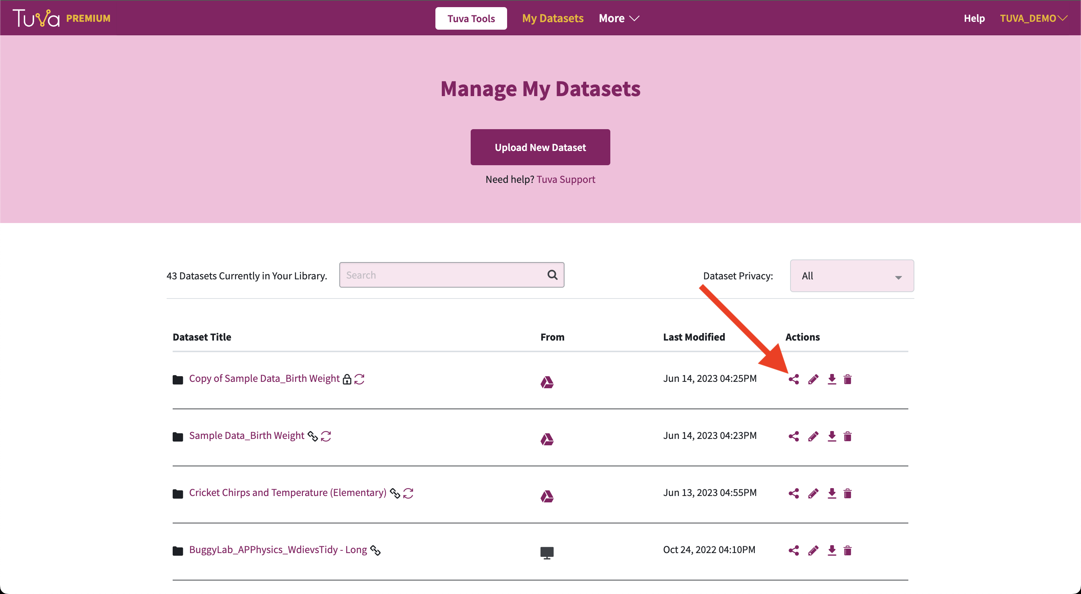
Task: Open the Dataset Privacy dropdown set to All
Action: tap(852, 276)
